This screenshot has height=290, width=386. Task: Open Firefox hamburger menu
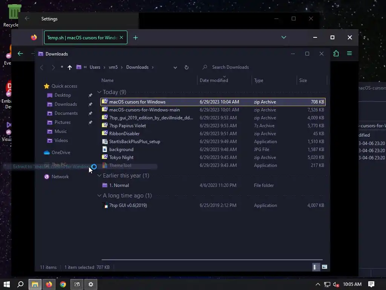[349, 53]
